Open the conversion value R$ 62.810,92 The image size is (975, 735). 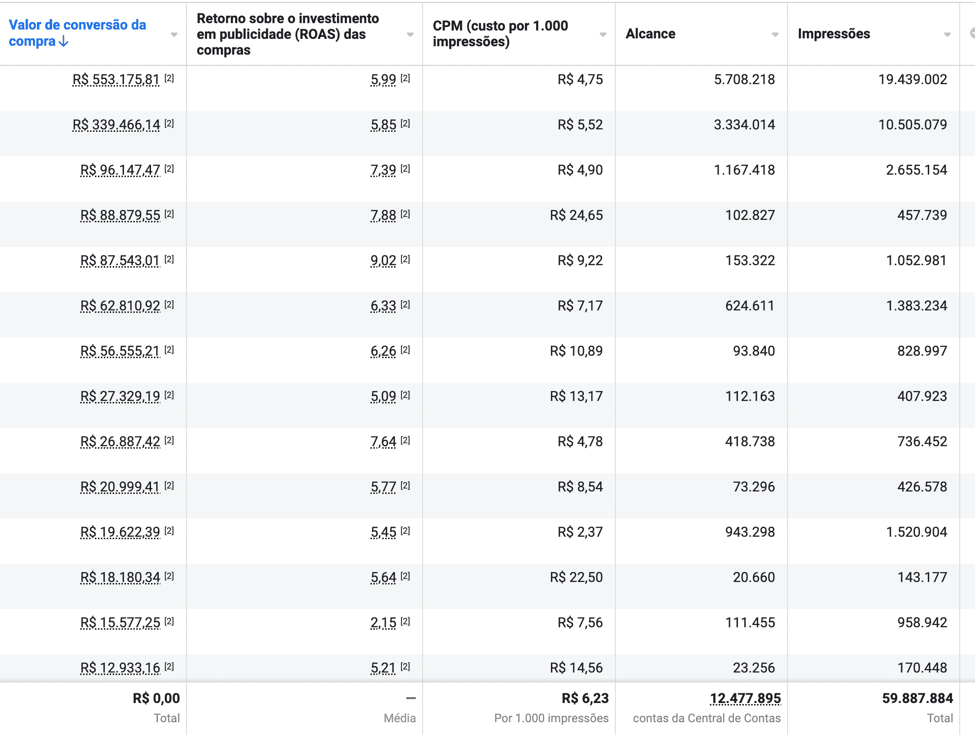point(120,306)
